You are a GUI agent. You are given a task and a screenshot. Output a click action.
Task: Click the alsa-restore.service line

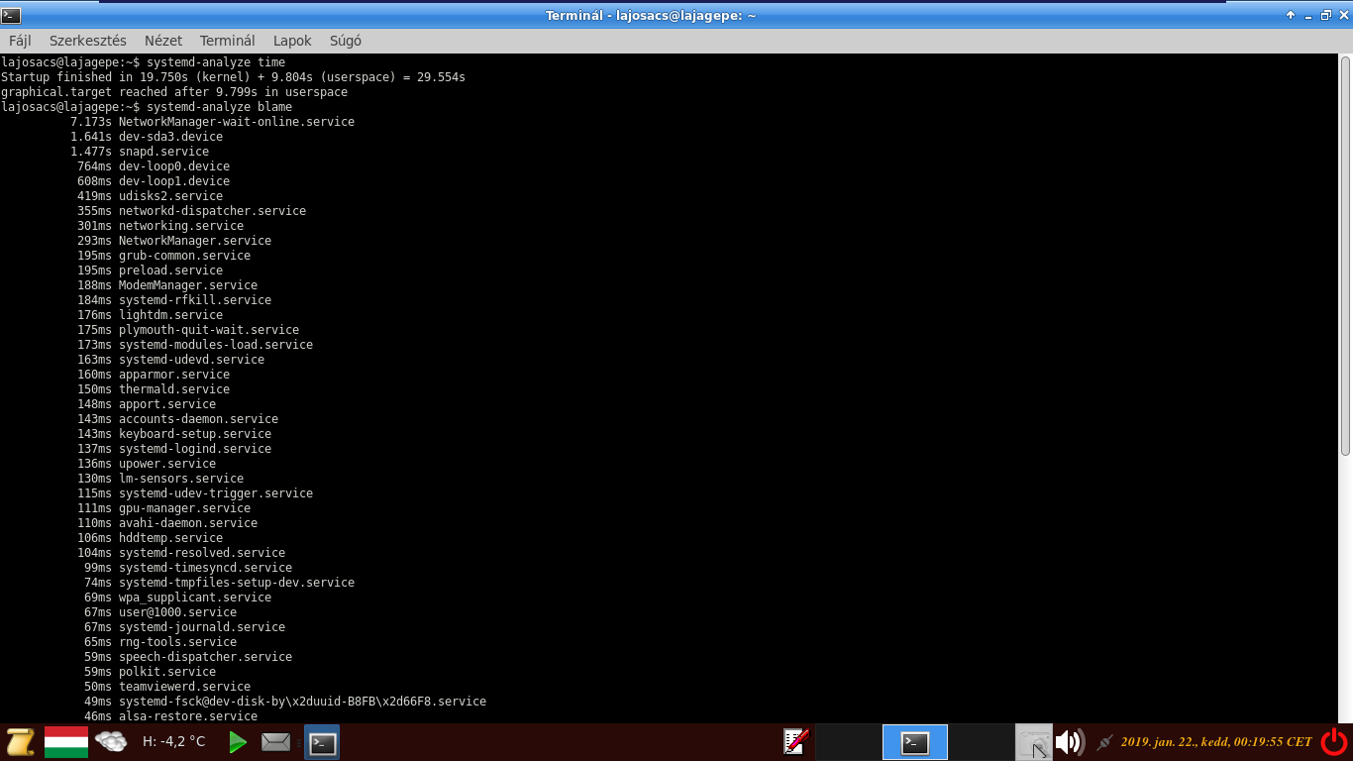click(x=170, y=716)
